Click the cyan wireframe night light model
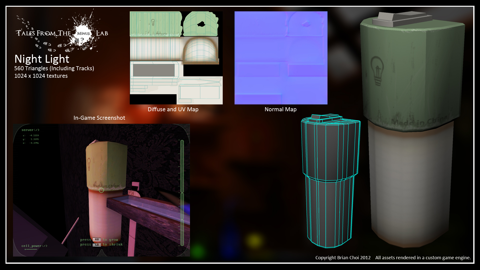 pyautogui.click(x=331, y=181)
